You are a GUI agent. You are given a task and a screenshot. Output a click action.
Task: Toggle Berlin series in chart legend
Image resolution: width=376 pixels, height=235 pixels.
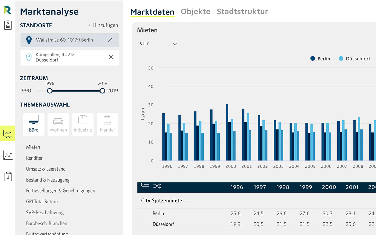point(320,59)
